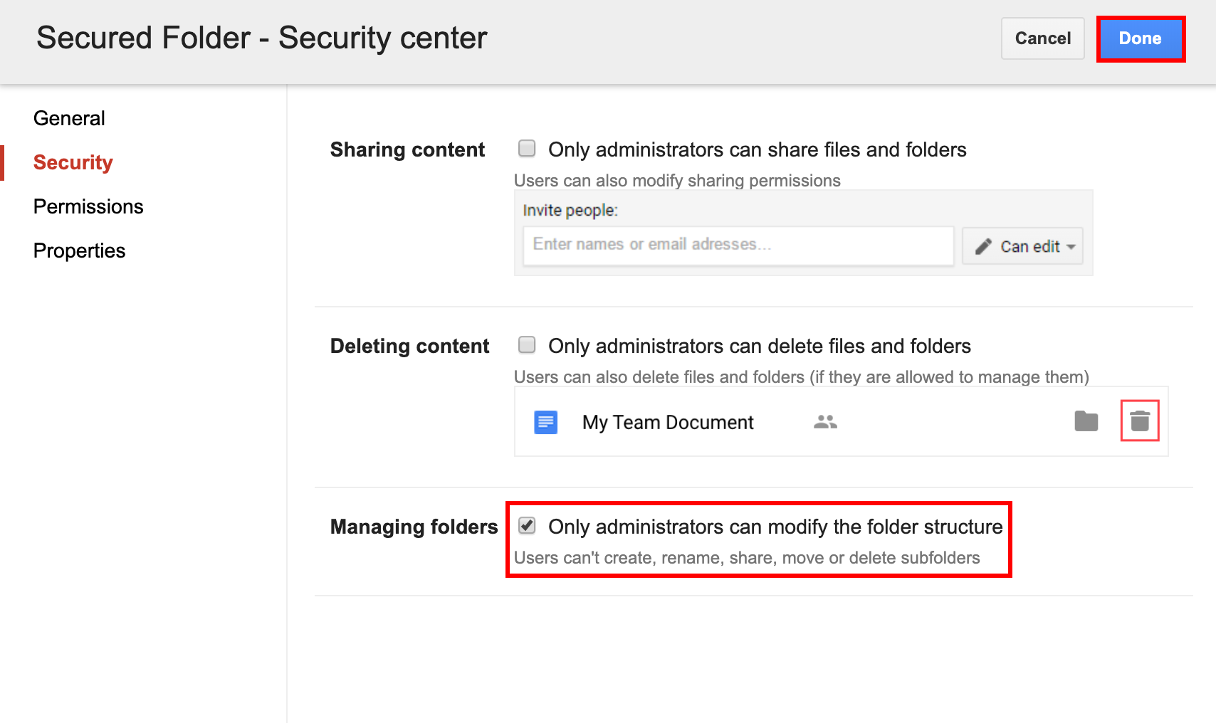Open the Can edit permission dropdown

[x=1022, y=246]
